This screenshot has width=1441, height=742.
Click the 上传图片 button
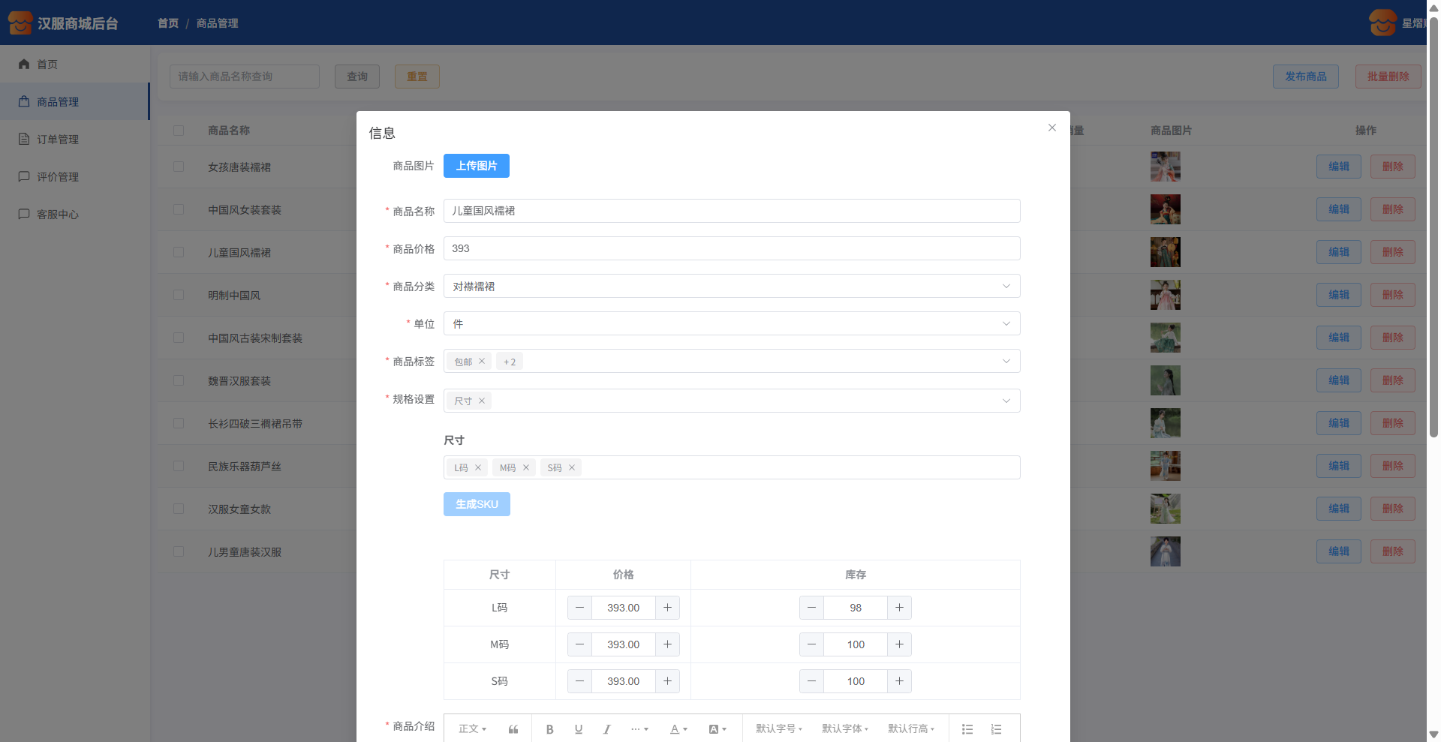476,166
